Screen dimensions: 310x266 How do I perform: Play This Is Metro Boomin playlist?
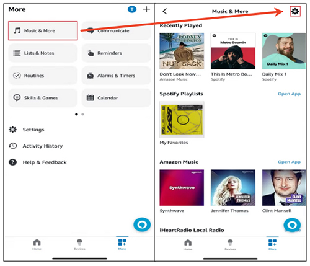(233, 51)
